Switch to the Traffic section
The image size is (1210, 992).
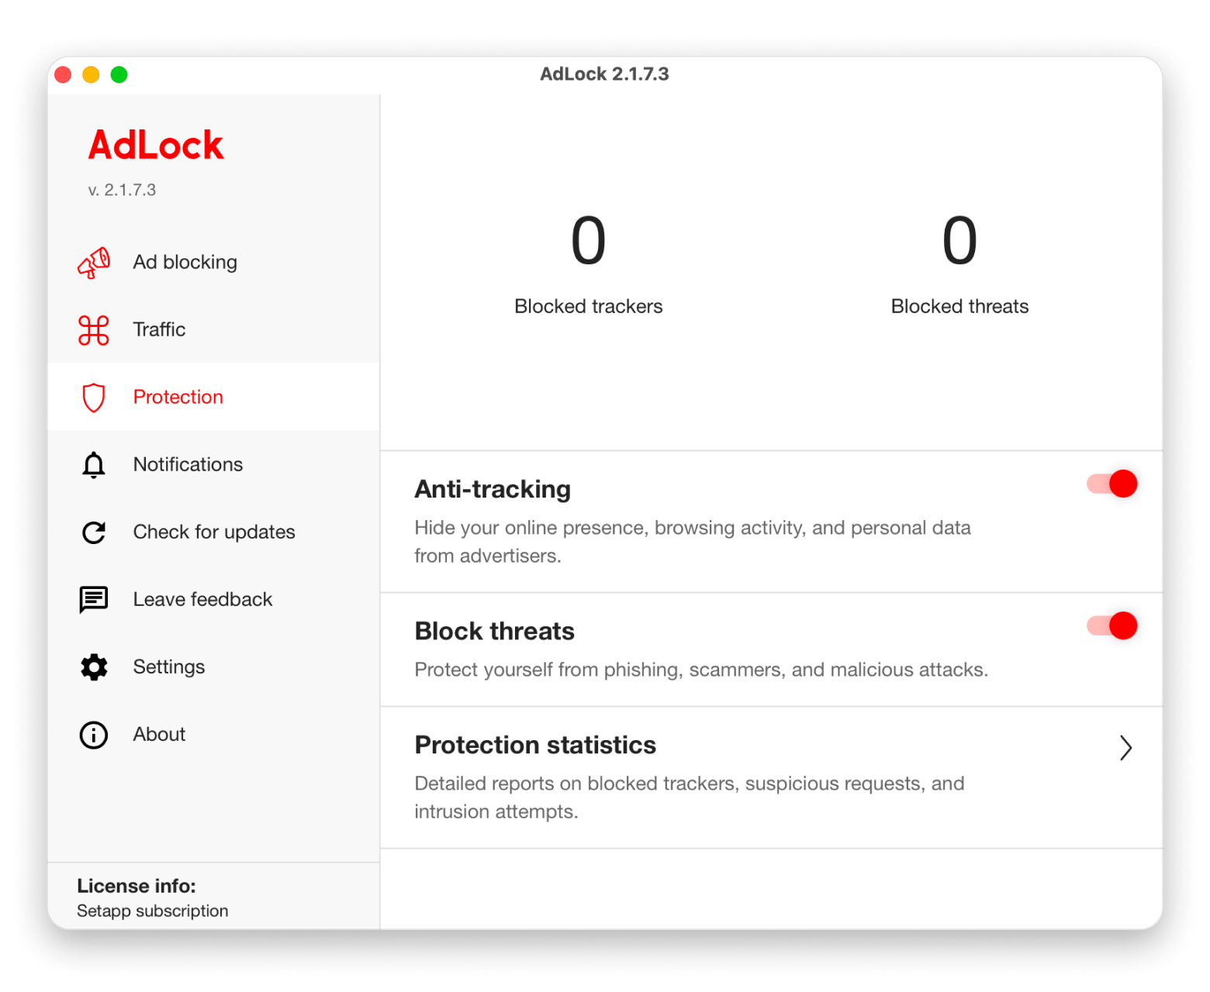[213, 330]
